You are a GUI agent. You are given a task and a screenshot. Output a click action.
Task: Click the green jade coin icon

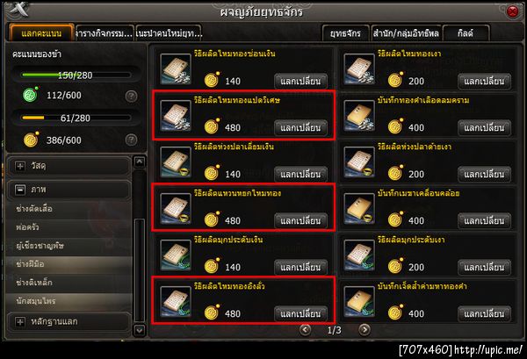pyautogui.click(x=30, y=95)
